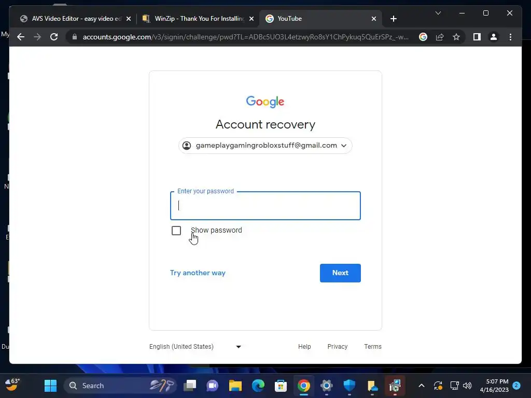Open the Chrome side panel
The width and height of the screenshot is (531, 398).
[477, 37]
